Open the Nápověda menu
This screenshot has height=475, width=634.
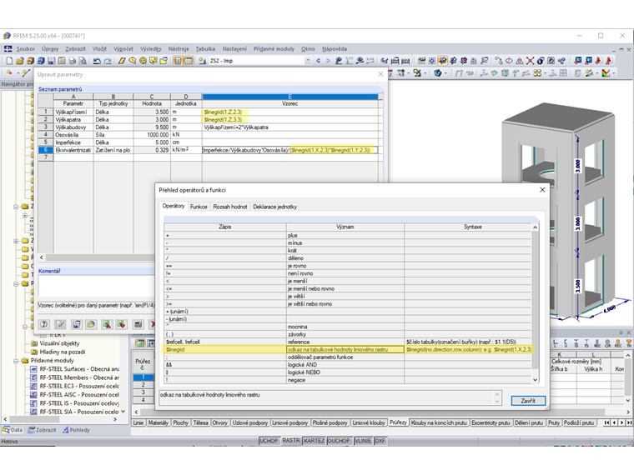click(335, 49)
